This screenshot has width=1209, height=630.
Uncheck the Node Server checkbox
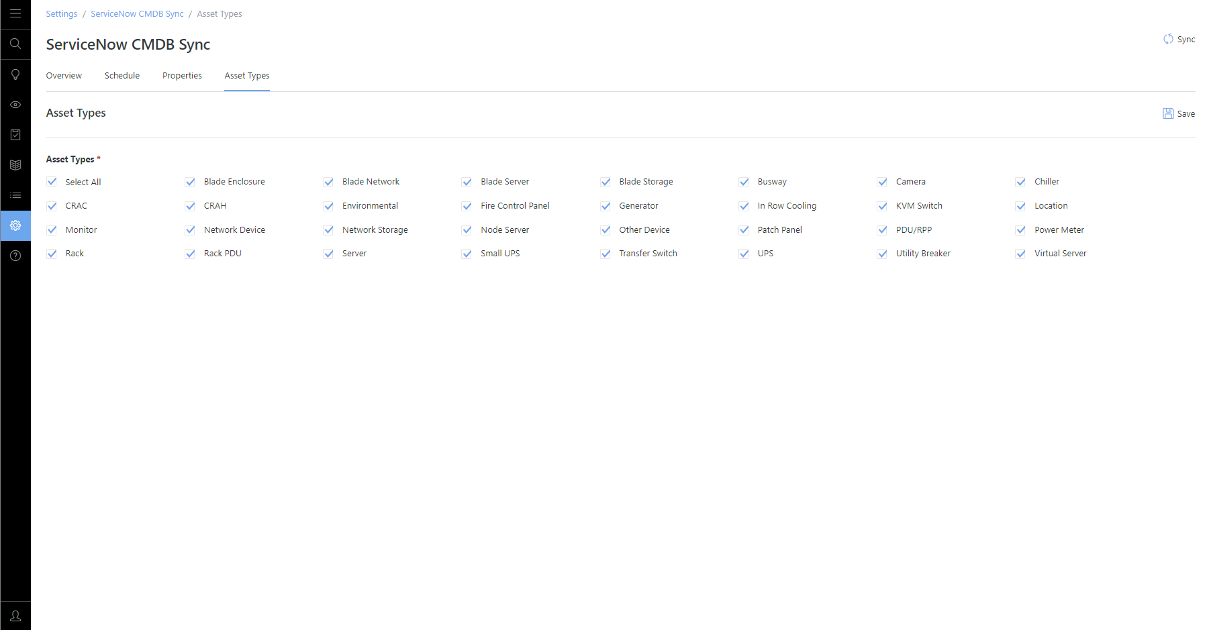click(x=467, y=230)
